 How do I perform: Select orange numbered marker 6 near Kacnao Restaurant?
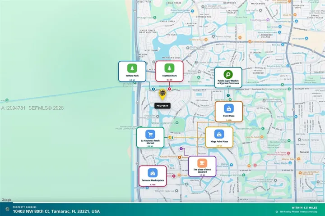pyautogui.click(x=180, y=157)
